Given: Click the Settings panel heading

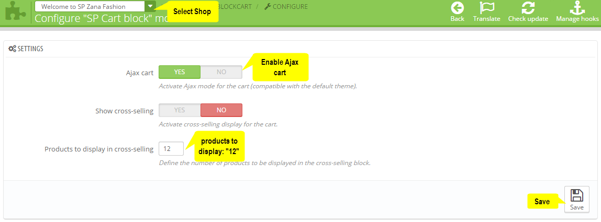Looking at the screenshot, I should point(26,49).
